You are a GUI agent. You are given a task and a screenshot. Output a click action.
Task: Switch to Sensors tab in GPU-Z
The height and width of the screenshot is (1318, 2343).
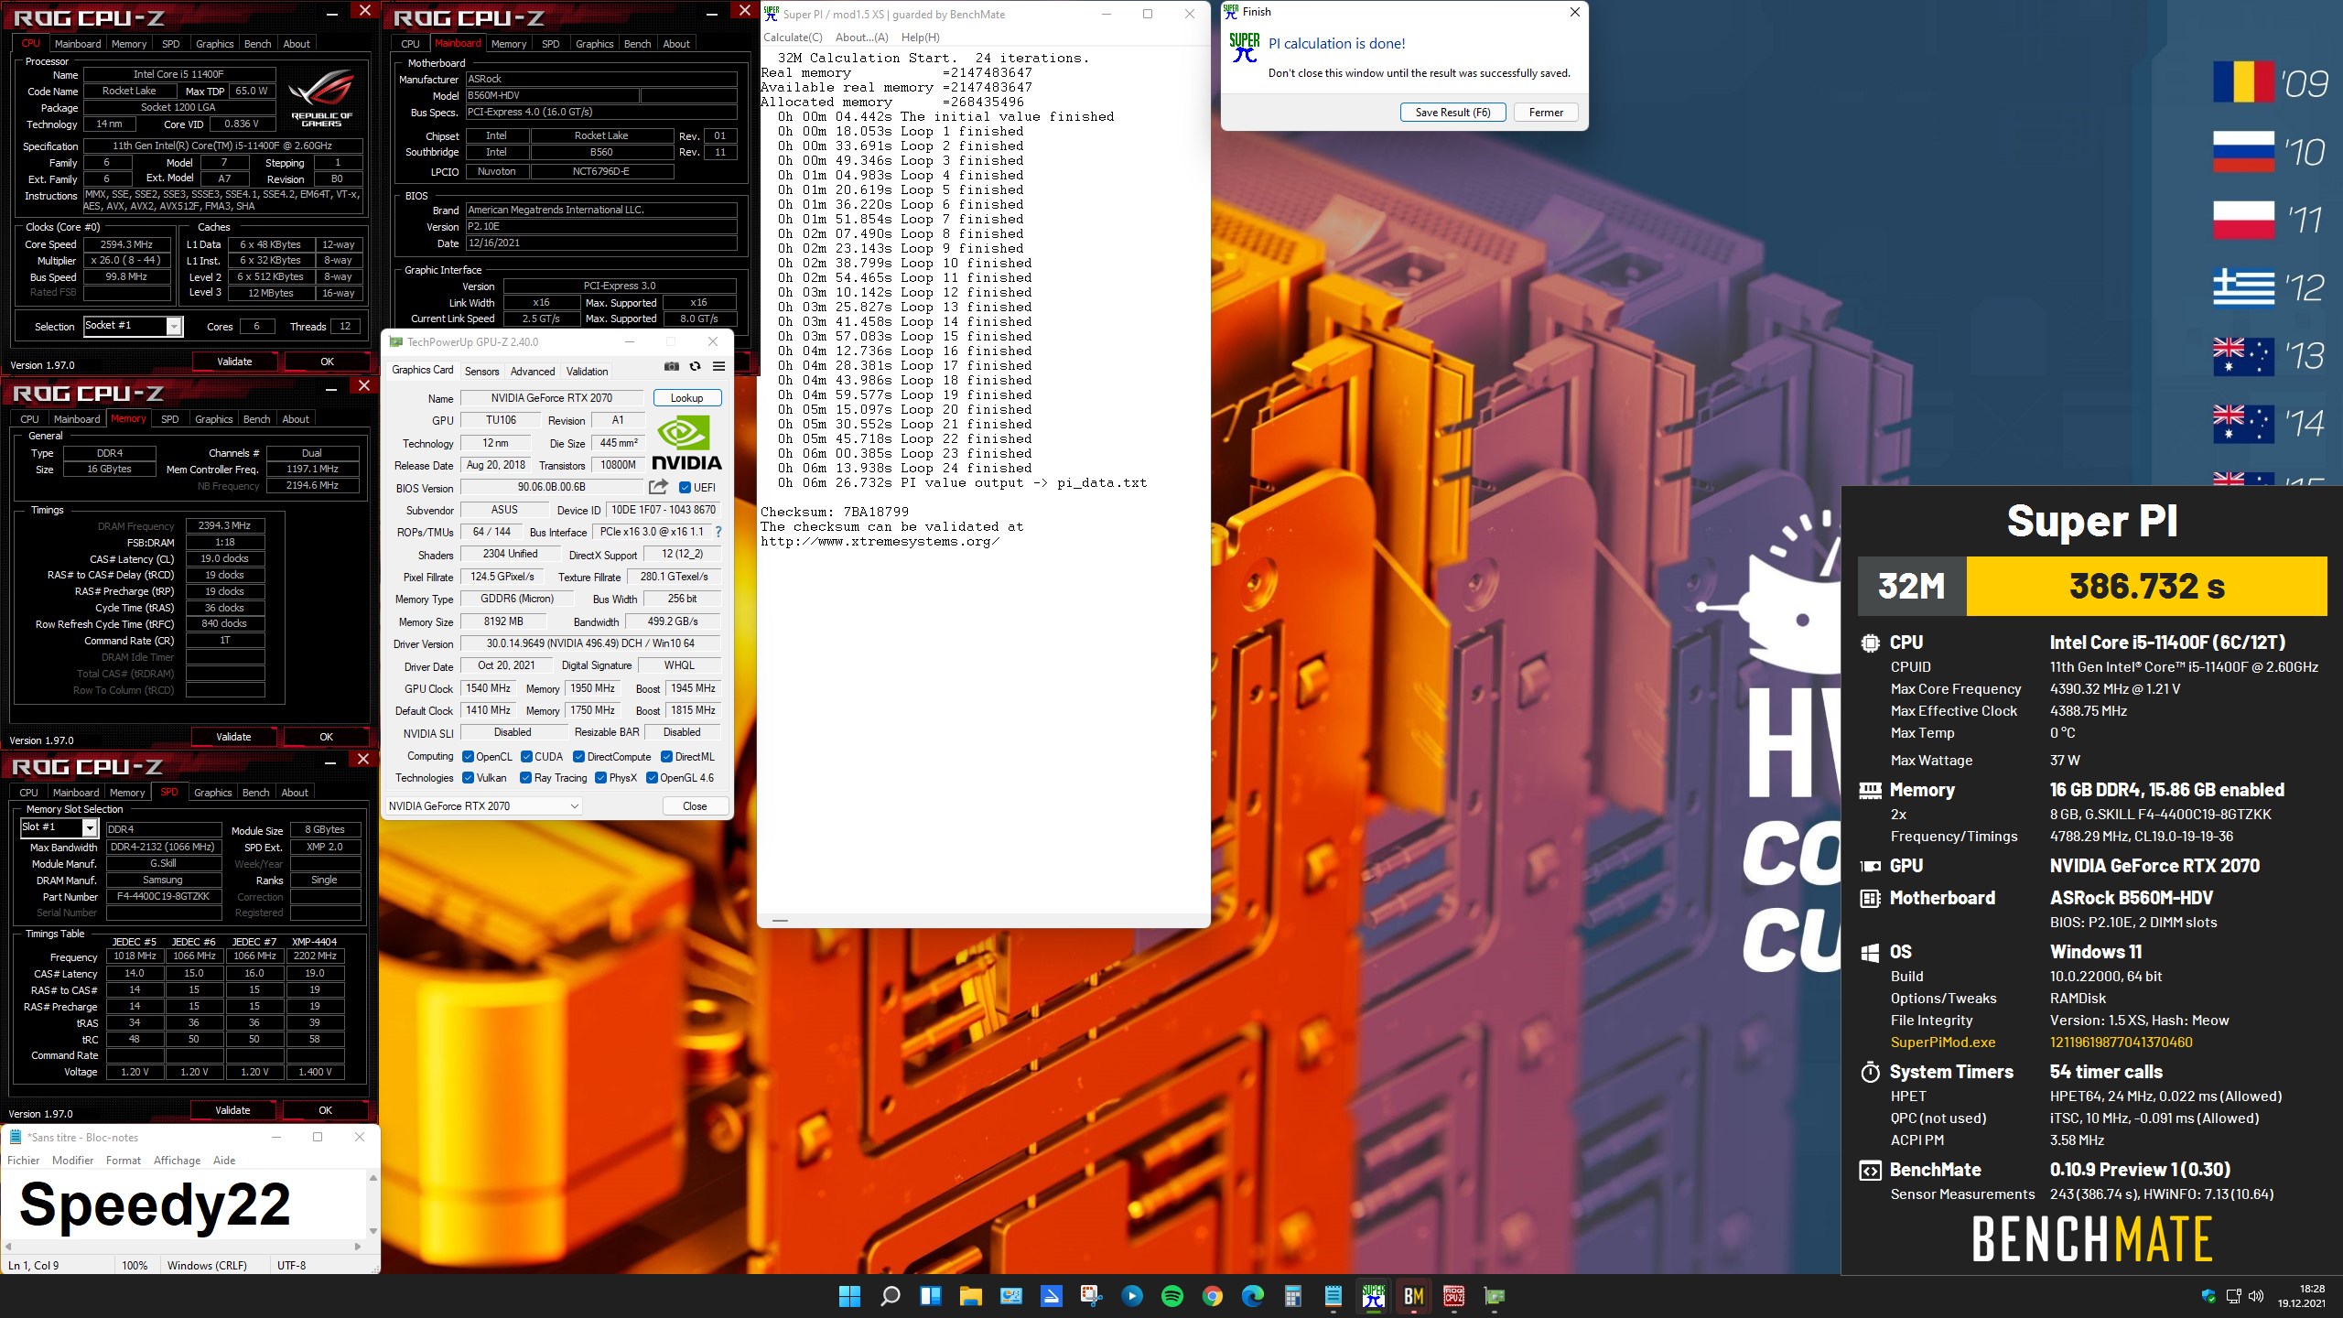point(481,372)
